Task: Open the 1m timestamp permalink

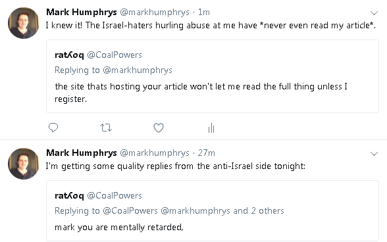Action: tap(204, 12)
